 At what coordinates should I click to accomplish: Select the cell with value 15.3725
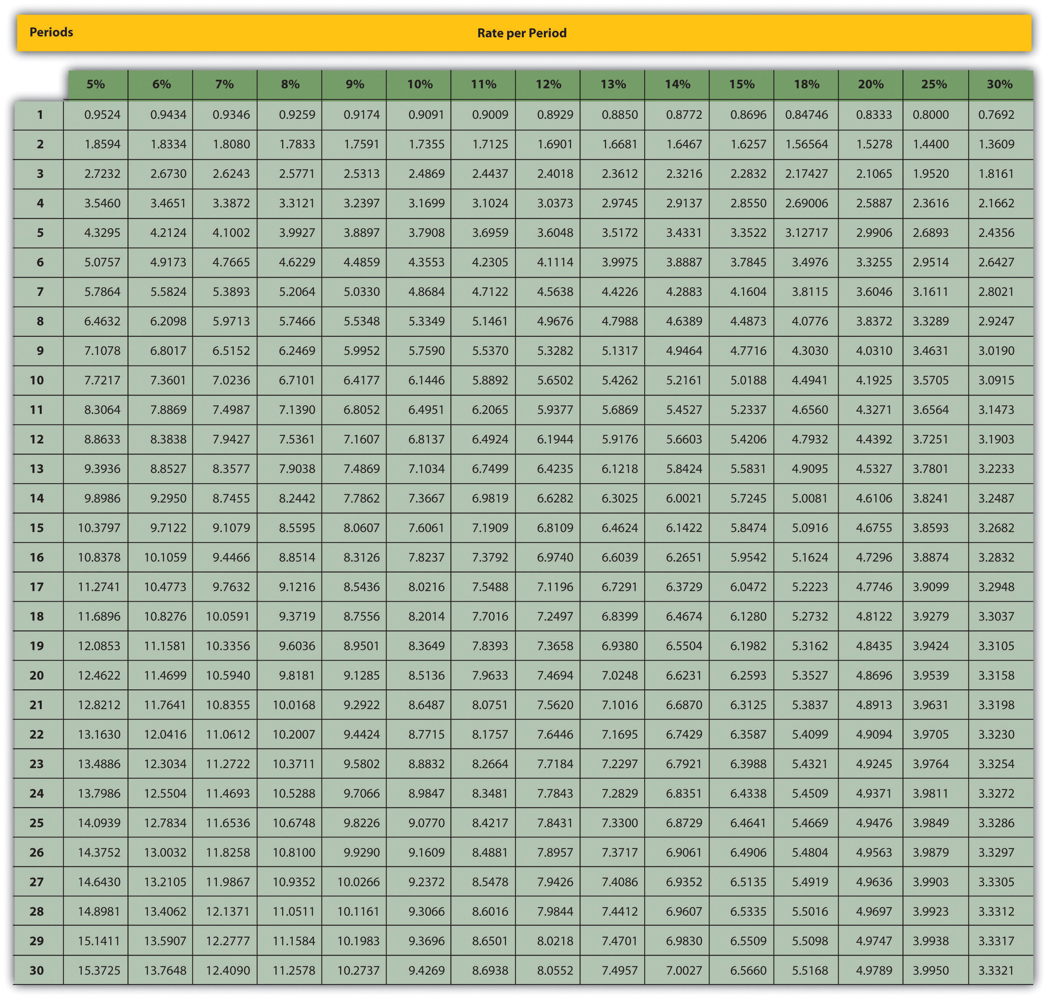coord(99,970)
